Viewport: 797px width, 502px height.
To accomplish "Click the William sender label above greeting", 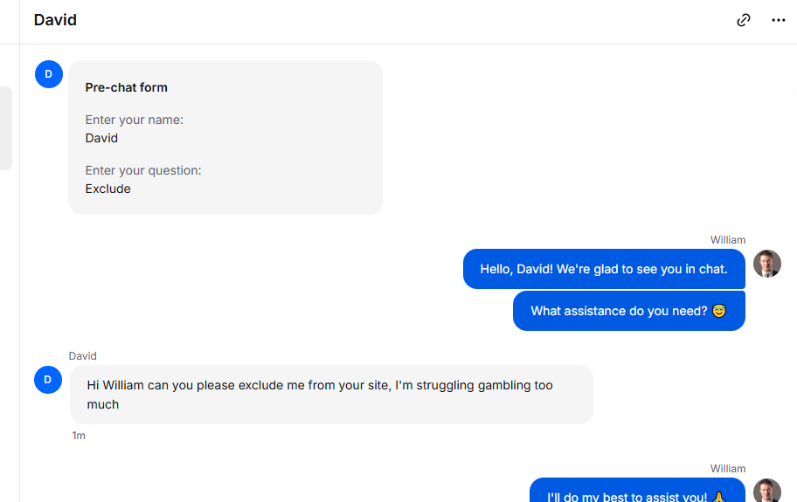I will 728,240.
